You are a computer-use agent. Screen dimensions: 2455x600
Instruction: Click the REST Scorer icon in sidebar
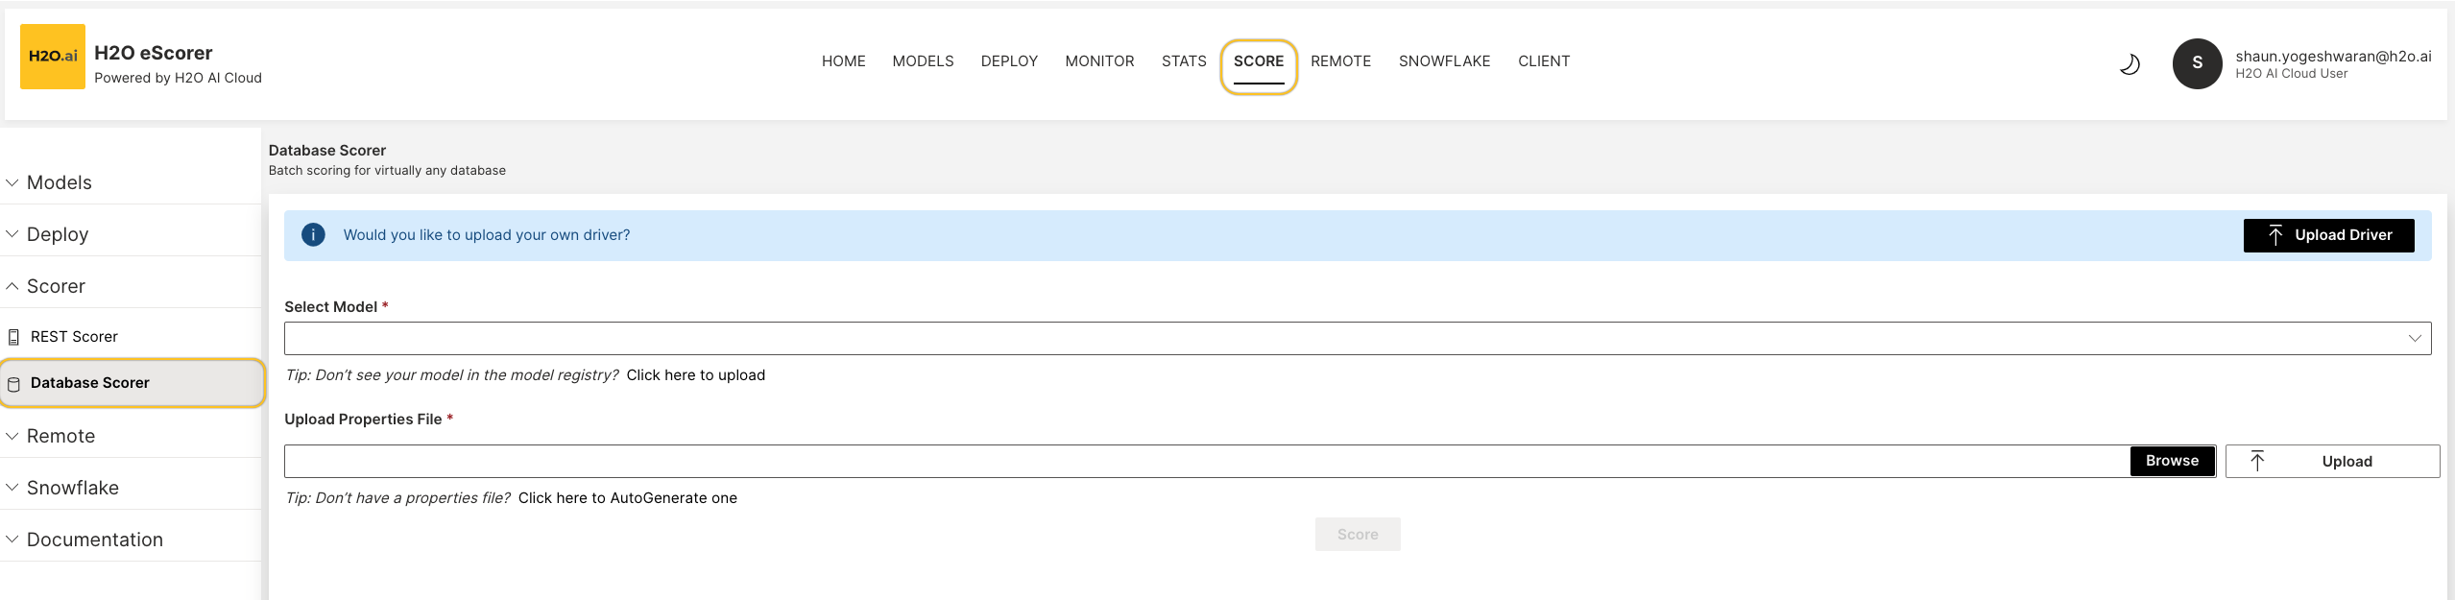pos(13,337)
